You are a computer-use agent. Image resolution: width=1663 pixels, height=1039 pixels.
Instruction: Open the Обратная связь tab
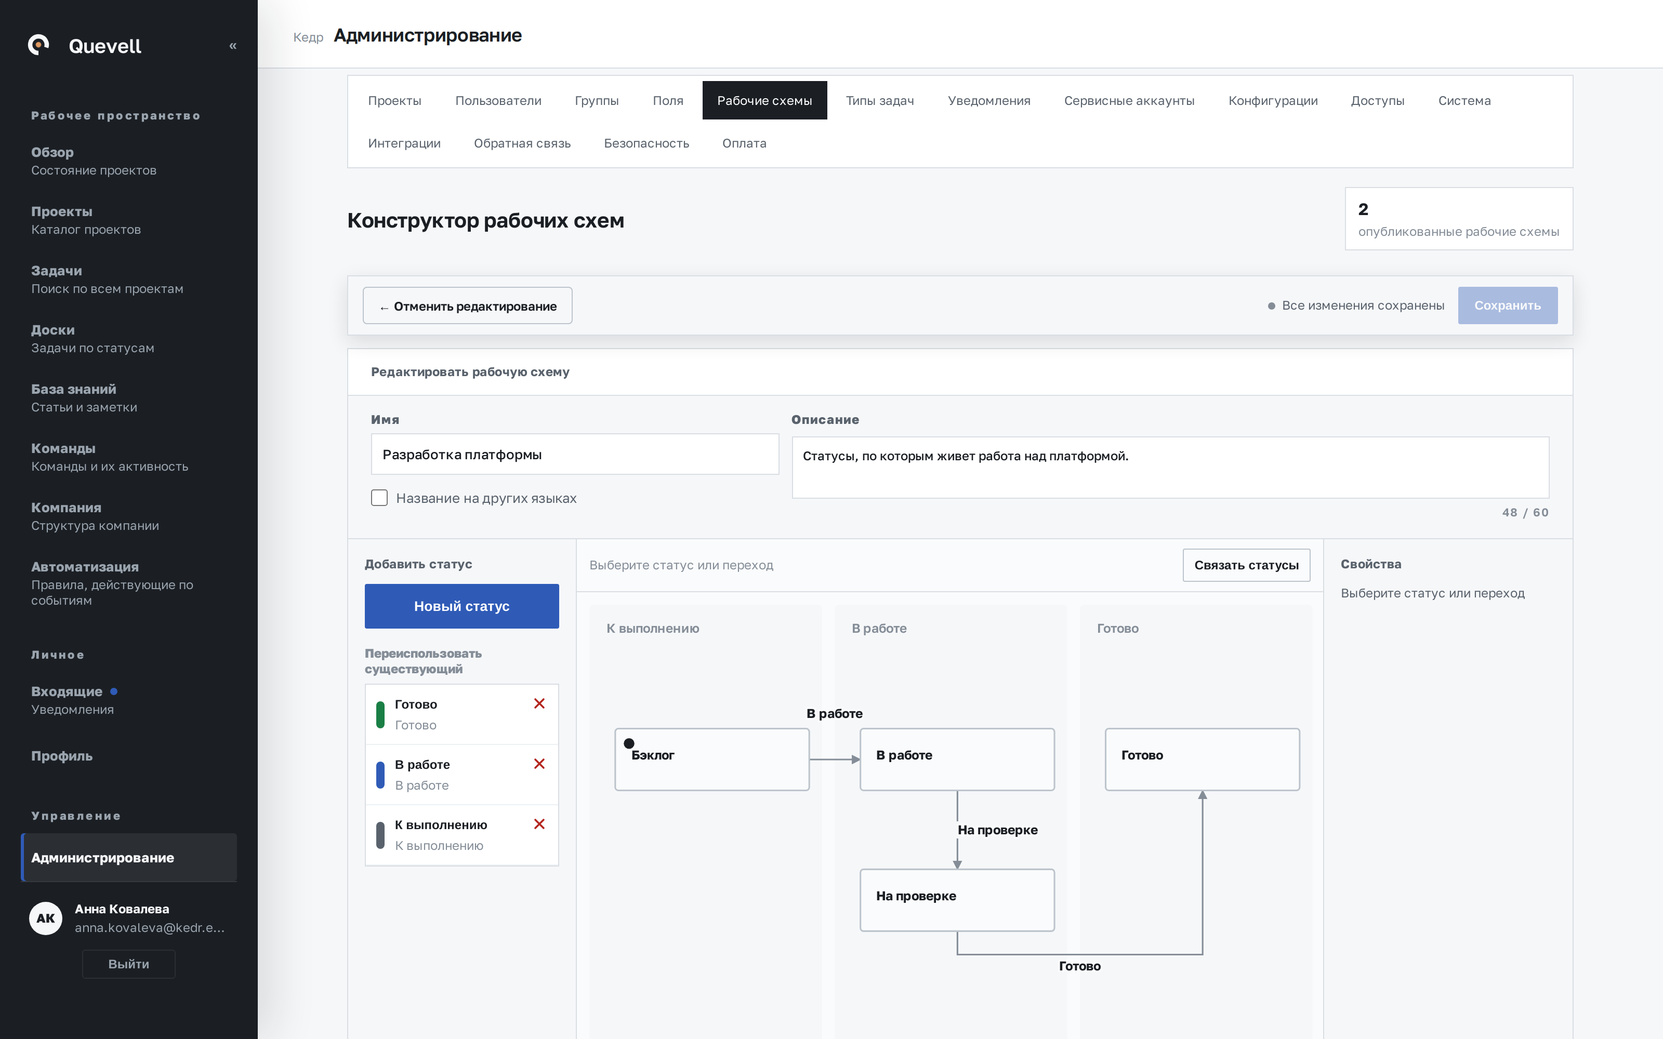click(522, 143)
